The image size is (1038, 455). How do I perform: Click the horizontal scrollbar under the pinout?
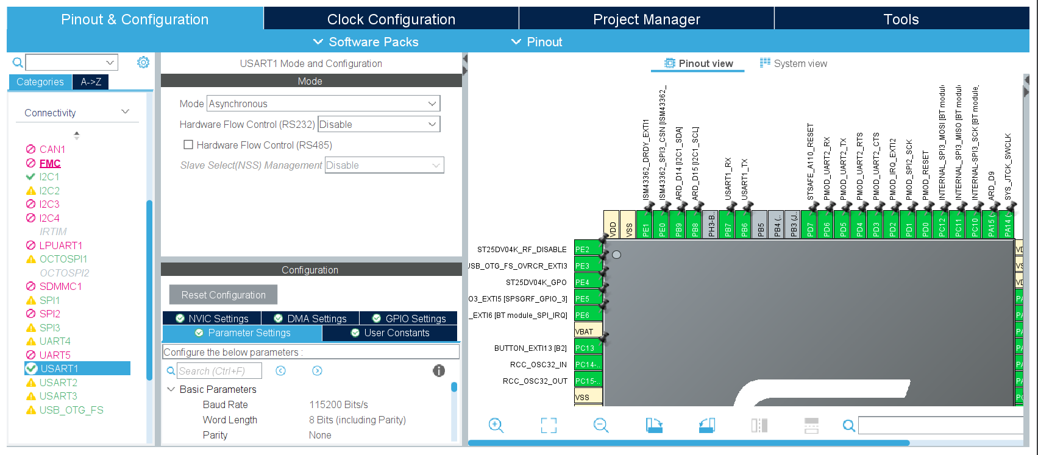tap(689, 443)
